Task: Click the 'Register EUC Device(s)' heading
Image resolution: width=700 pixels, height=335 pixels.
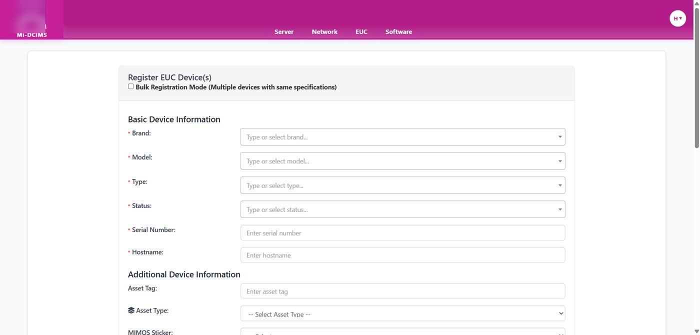Action: tap(169, 77)
